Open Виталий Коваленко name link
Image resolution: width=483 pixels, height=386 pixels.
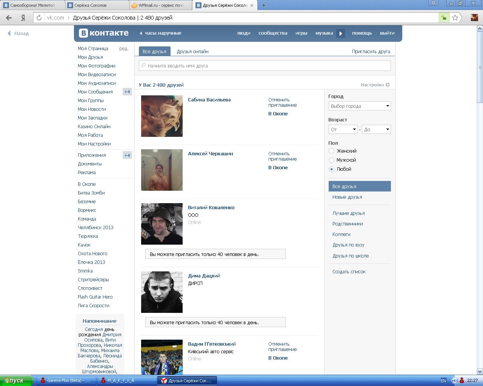(211, 208)
